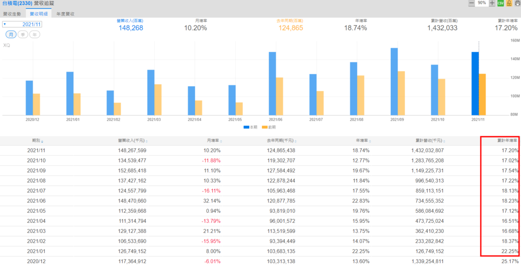Click the red -11.88% monthly growth cell
The height and width of the screenshot is (265, 521).
[211, 160]
